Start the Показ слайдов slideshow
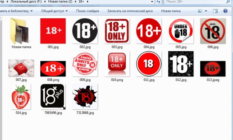 pos(87,11)
